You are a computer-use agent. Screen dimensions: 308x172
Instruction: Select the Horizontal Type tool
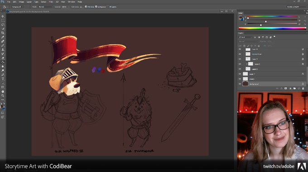pyautogui.click(x=3, y=79)
